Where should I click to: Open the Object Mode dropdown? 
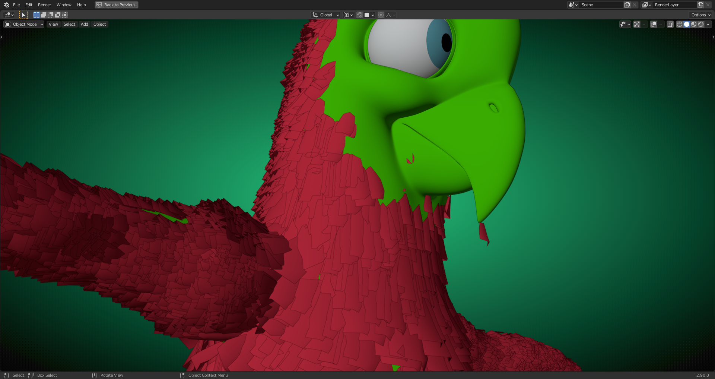24,24
